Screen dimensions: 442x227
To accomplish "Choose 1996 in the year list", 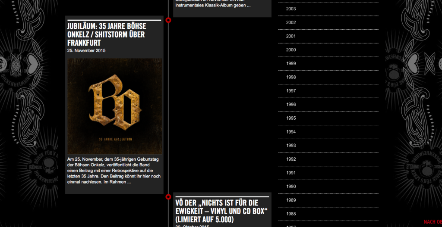I will [291, 105].
